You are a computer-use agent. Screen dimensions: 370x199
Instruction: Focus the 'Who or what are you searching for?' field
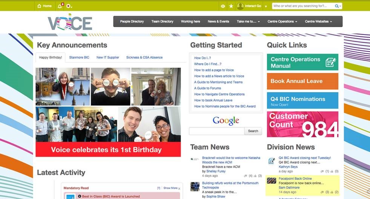click(303, 6)
